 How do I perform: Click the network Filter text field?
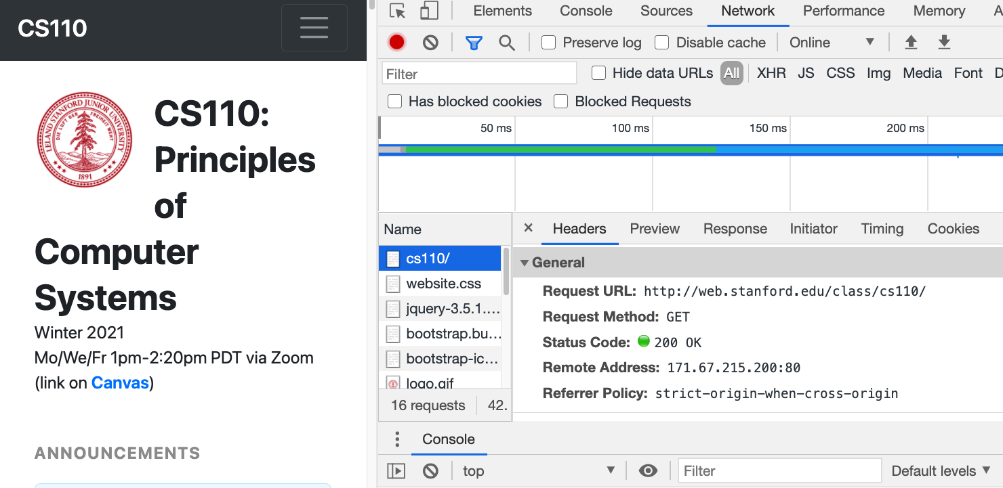(480, 73)
